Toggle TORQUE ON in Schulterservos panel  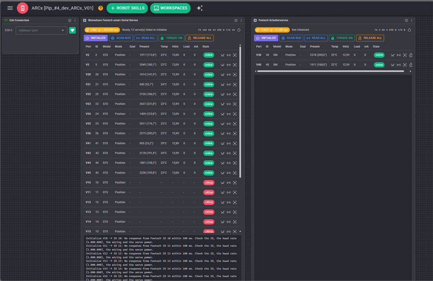pos(342,38)
